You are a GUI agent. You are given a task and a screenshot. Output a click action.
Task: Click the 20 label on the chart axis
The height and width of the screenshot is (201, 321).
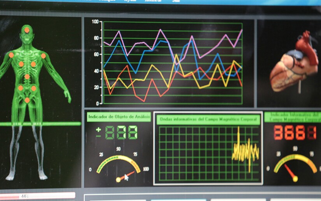pos(96,87)
